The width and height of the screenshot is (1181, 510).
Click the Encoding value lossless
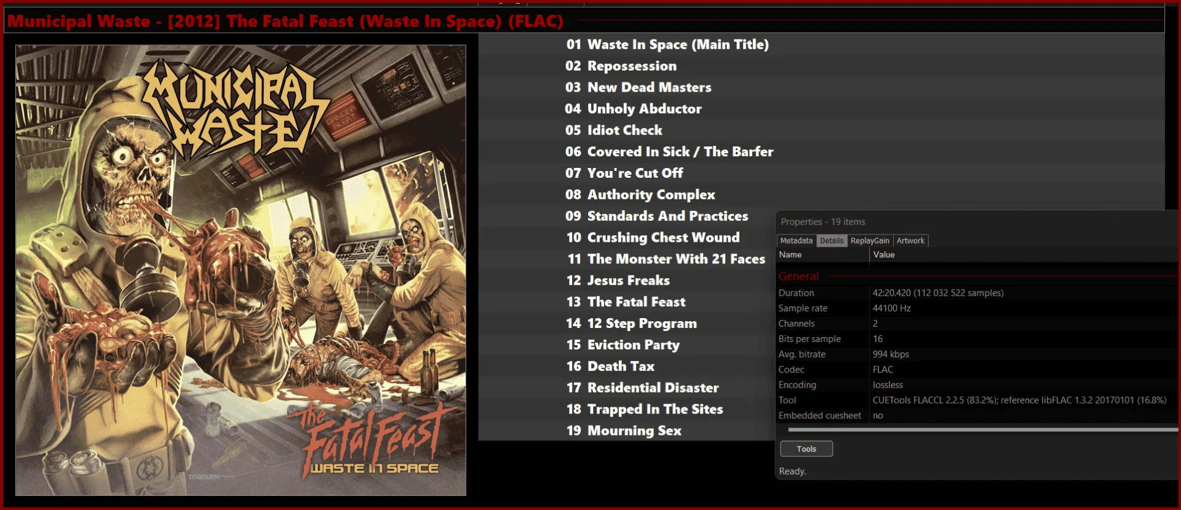[888, 385]
